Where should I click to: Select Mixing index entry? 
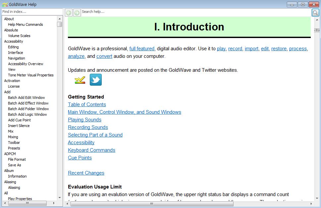[x=13, y=137]
